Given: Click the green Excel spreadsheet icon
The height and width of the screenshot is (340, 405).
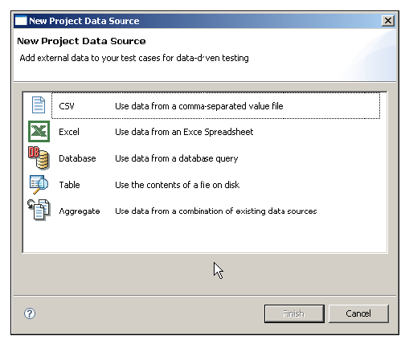Looking at the screenshot, I should (x=39, y=131).
